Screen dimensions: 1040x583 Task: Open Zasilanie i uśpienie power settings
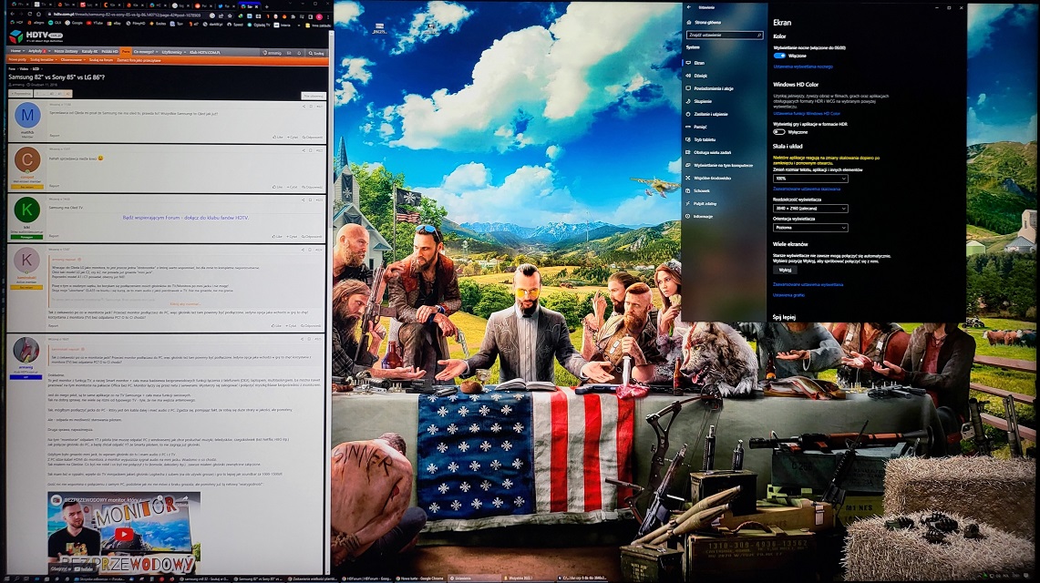click(x=706, y=114)
